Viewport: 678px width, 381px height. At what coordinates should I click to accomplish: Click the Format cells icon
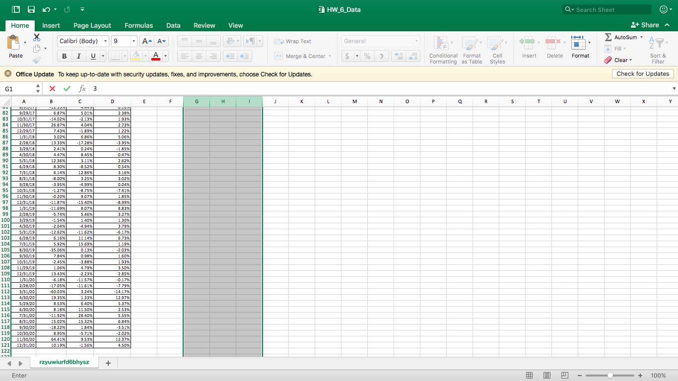[578, 43]
